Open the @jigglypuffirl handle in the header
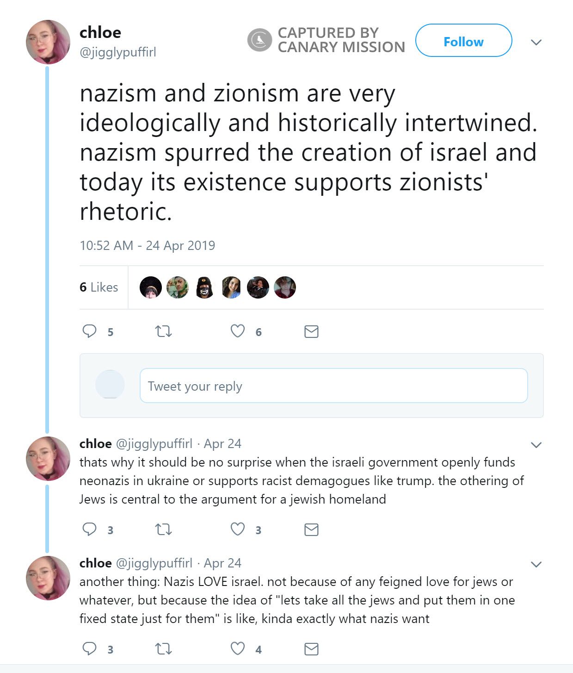 pos(118,52)
